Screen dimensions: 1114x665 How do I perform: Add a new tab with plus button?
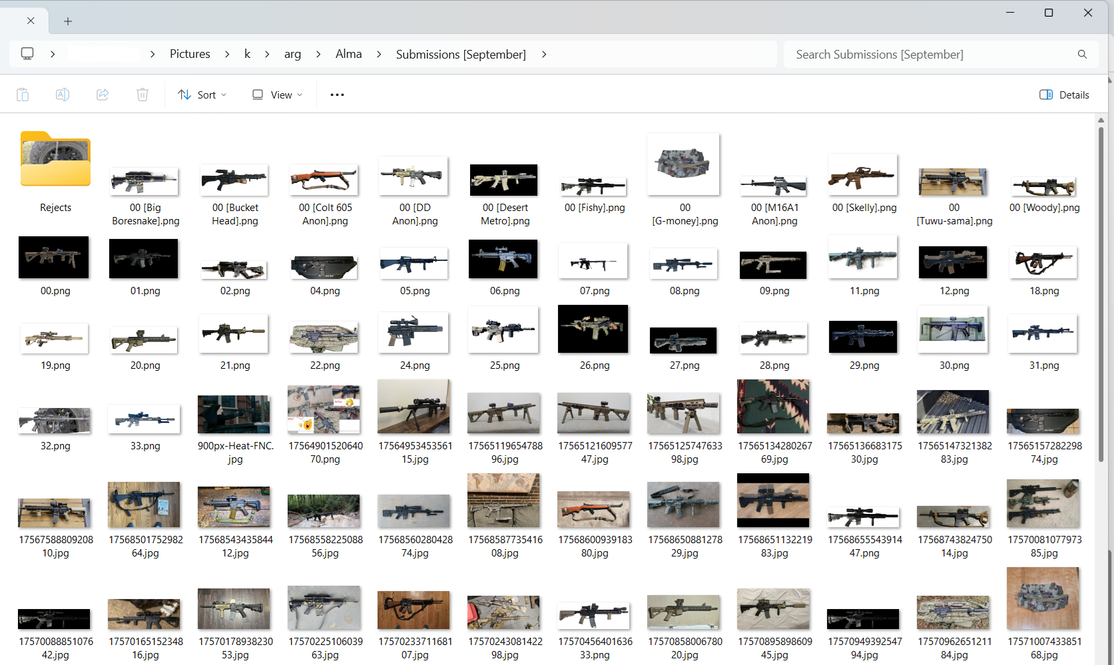pos(68,21)
